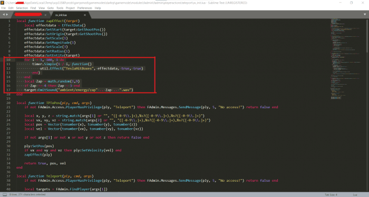Click the 'if not args[1] or not x' line
This screenshot has height=197, width=369.
[86, 138]
